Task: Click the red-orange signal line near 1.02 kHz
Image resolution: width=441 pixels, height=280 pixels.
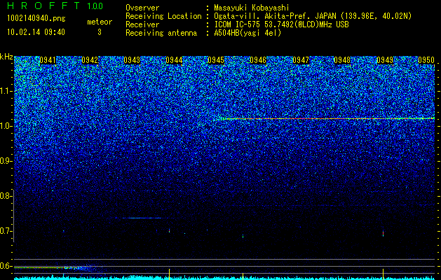Action: 326,119
